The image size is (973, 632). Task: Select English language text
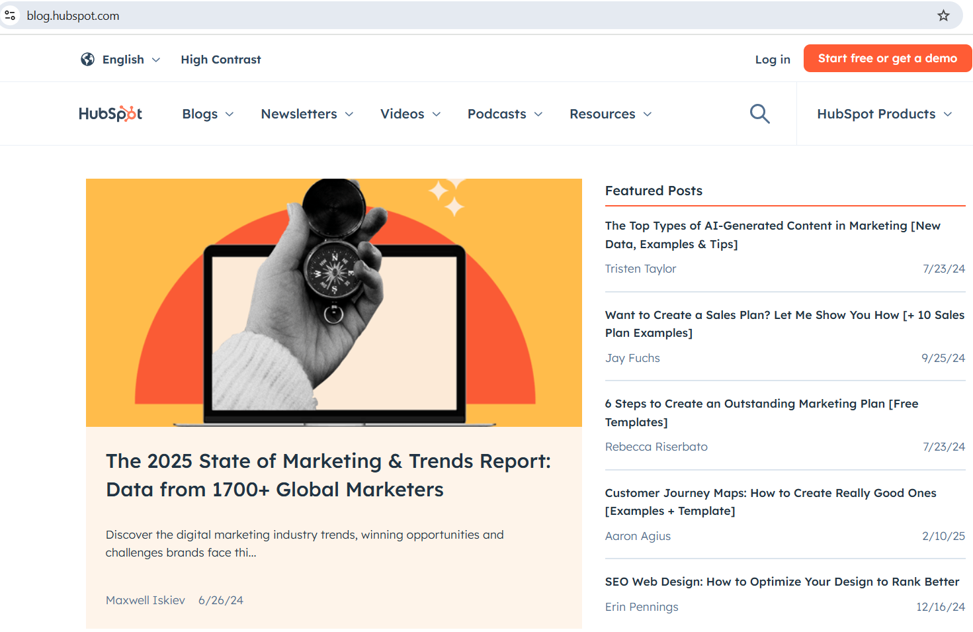(123, 60)
